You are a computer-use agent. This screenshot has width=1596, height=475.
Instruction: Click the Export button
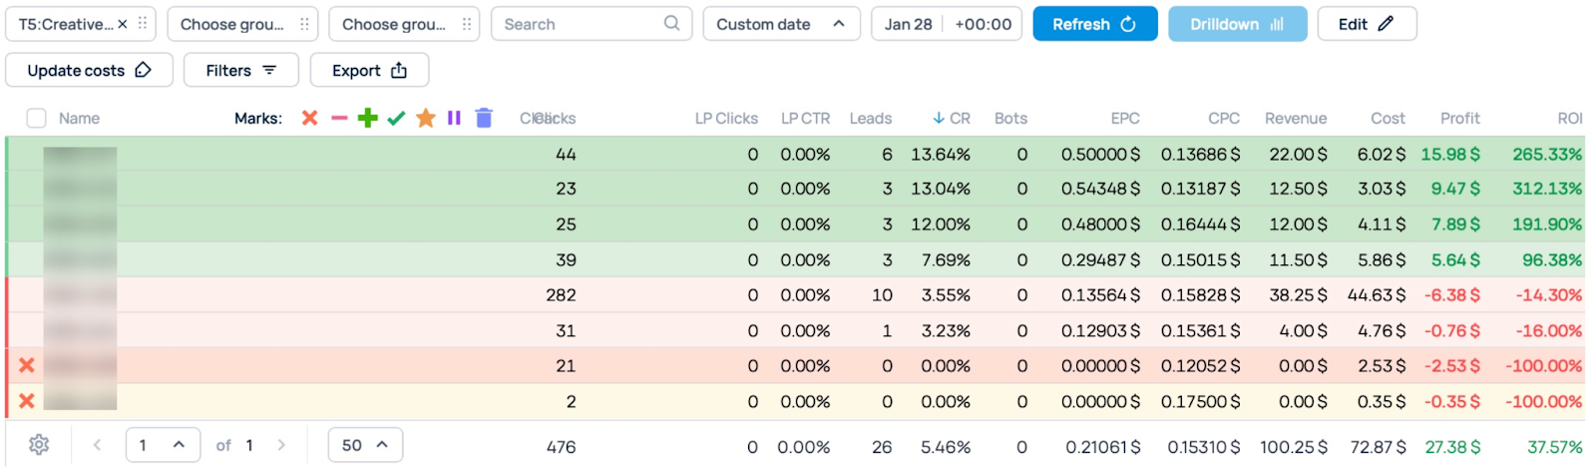click(369, 70)
